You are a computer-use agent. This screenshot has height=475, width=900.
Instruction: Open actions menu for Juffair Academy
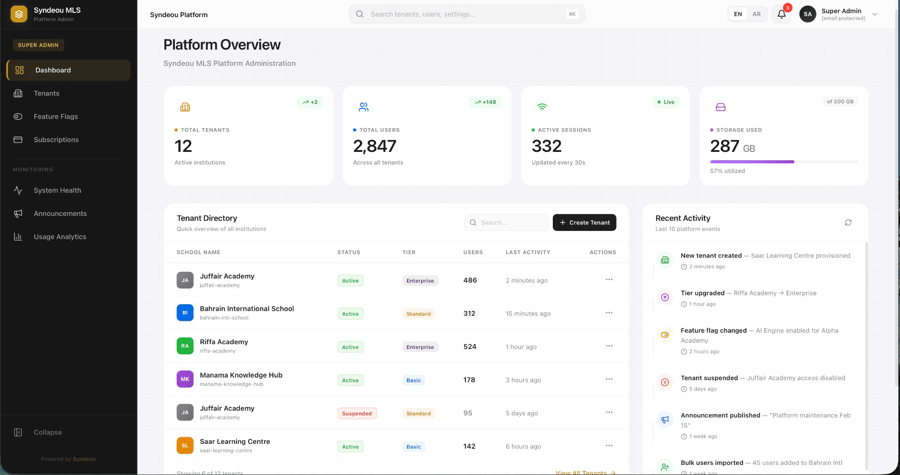pos(609,279)
